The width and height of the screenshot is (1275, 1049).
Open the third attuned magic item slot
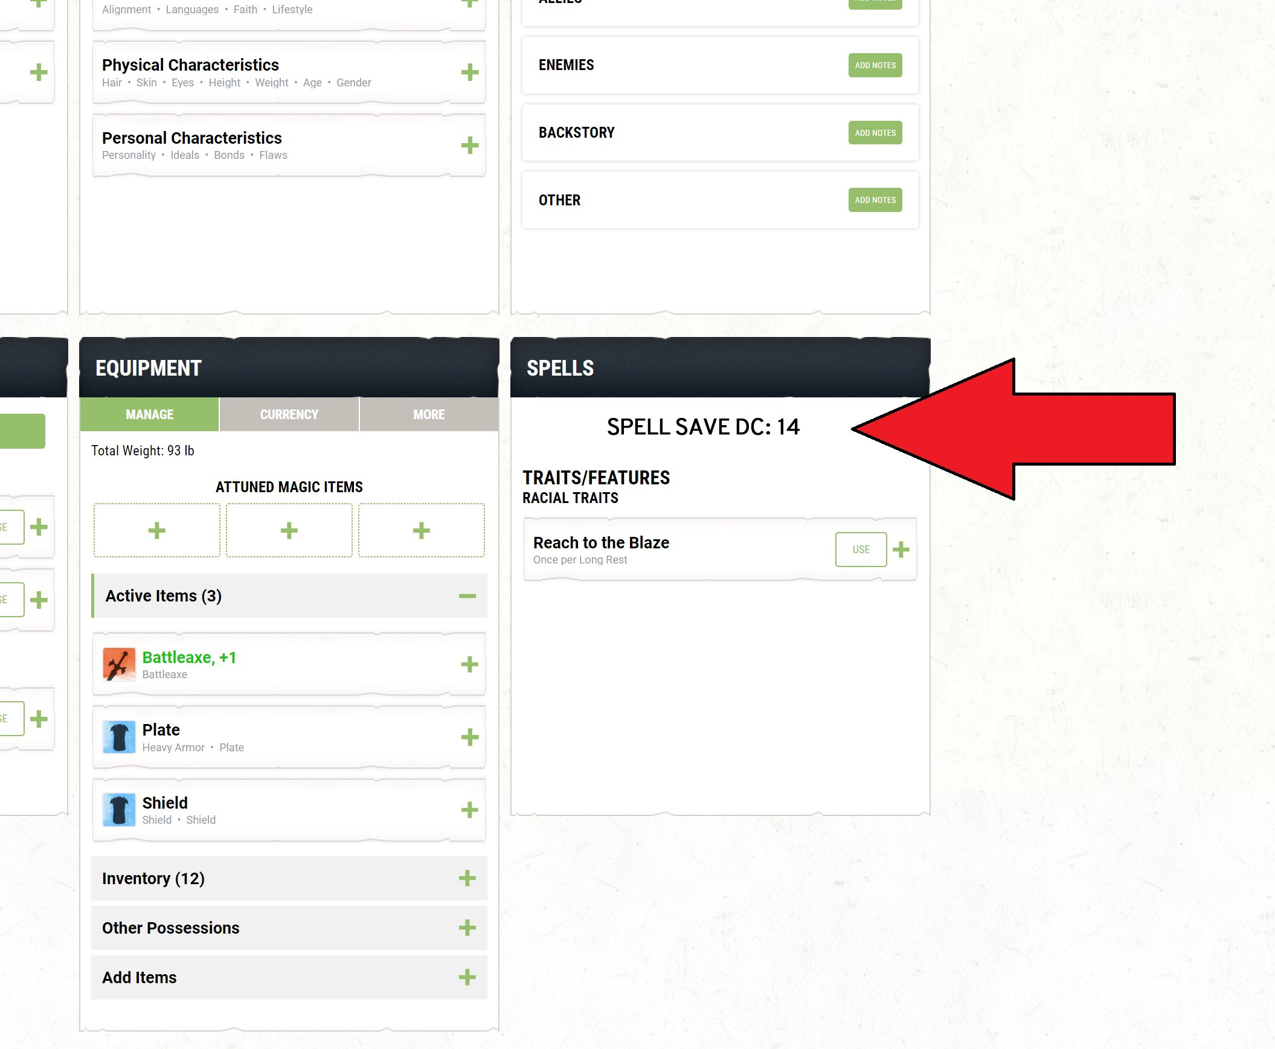tap(421, 530)
